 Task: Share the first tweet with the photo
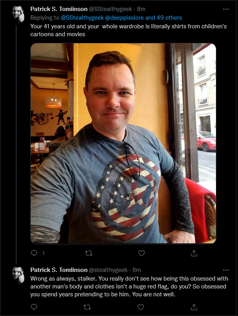194,253
